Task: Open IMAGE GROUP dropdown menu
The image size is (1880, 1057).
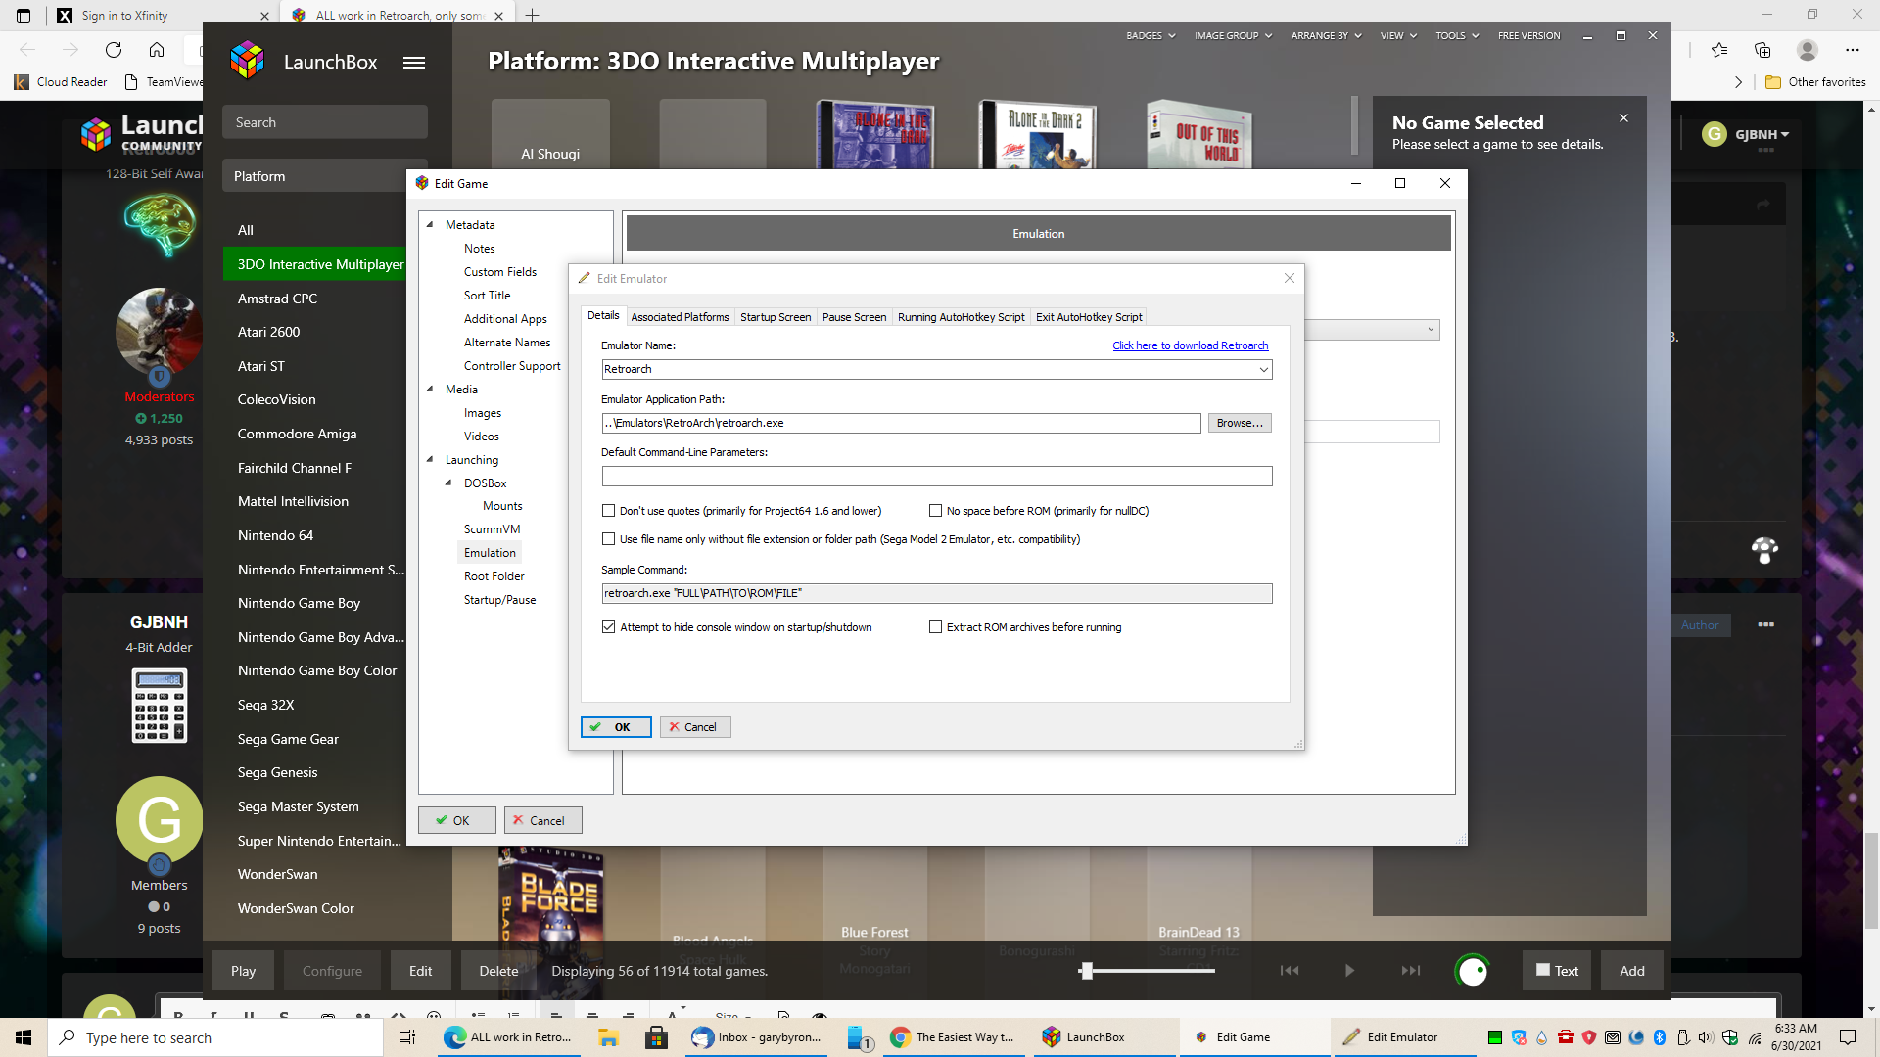Action: [1233, 36]
